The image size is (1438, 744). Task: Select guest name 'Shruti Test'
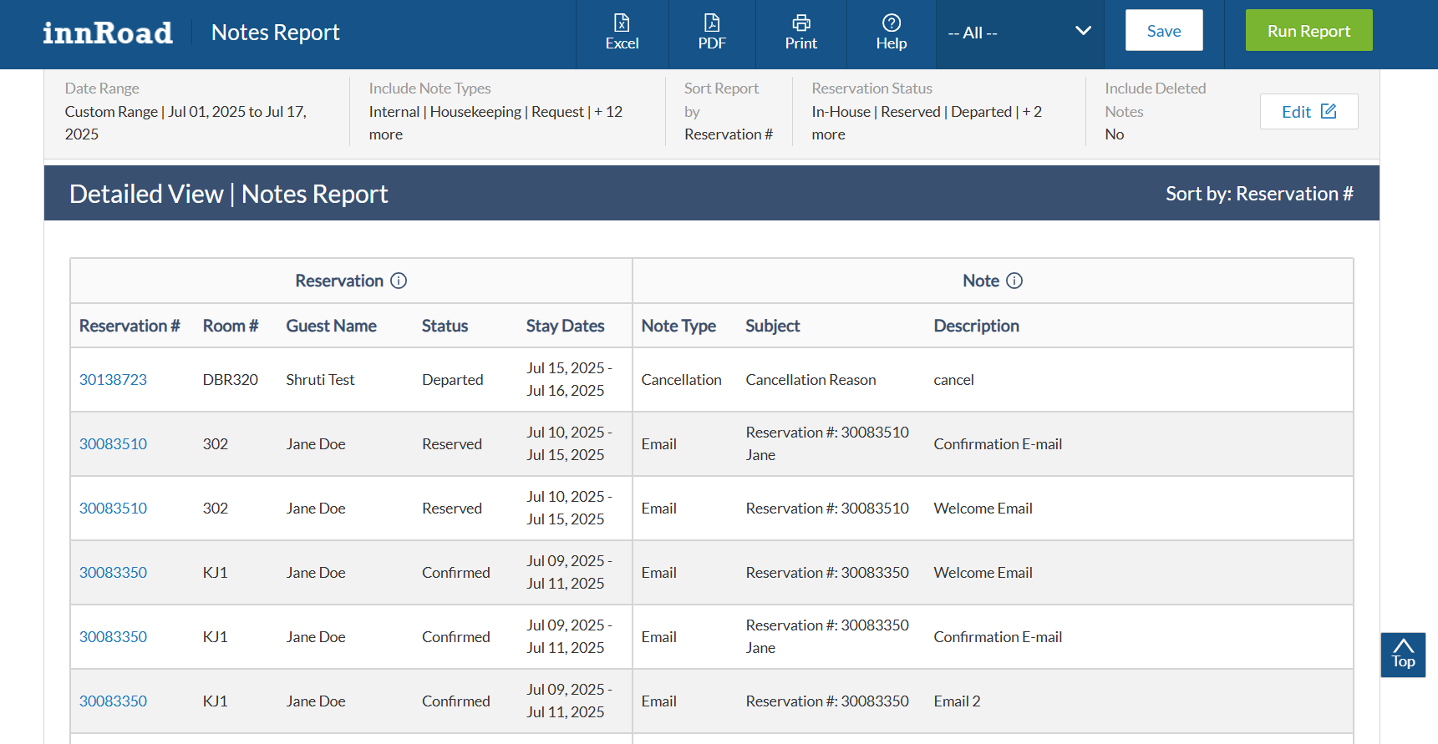[321, 380]
